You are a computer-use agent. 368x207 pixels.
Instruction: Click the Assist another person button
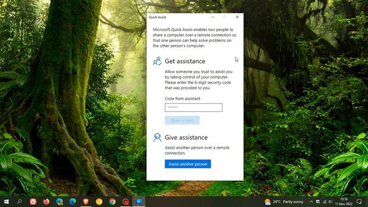point(188,164)
